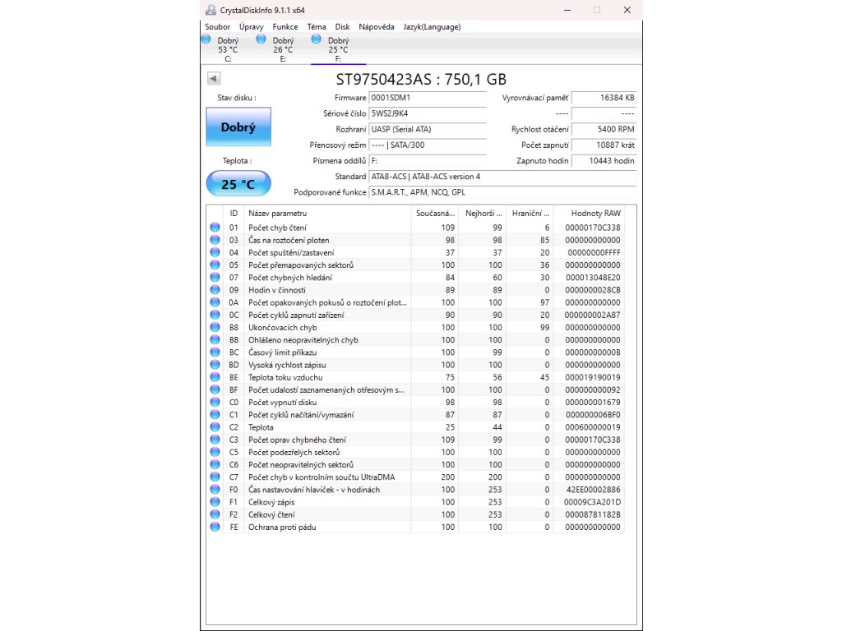Click the Sériové číslo field
This screenshot has width=842, height=631.
[427, 113]
